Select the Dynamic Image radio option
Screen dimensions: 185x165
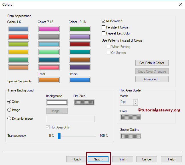point(9,118)
